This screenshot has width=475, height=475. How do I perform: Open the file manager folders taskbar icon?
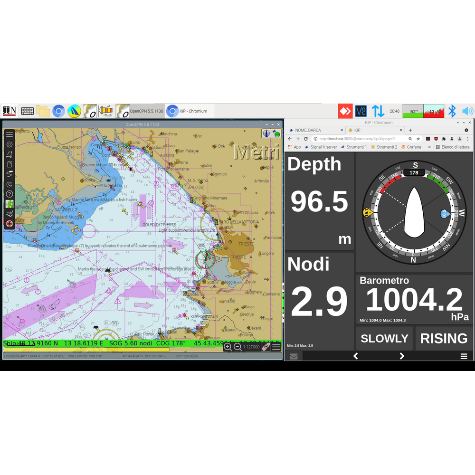[x=43, y=111]
